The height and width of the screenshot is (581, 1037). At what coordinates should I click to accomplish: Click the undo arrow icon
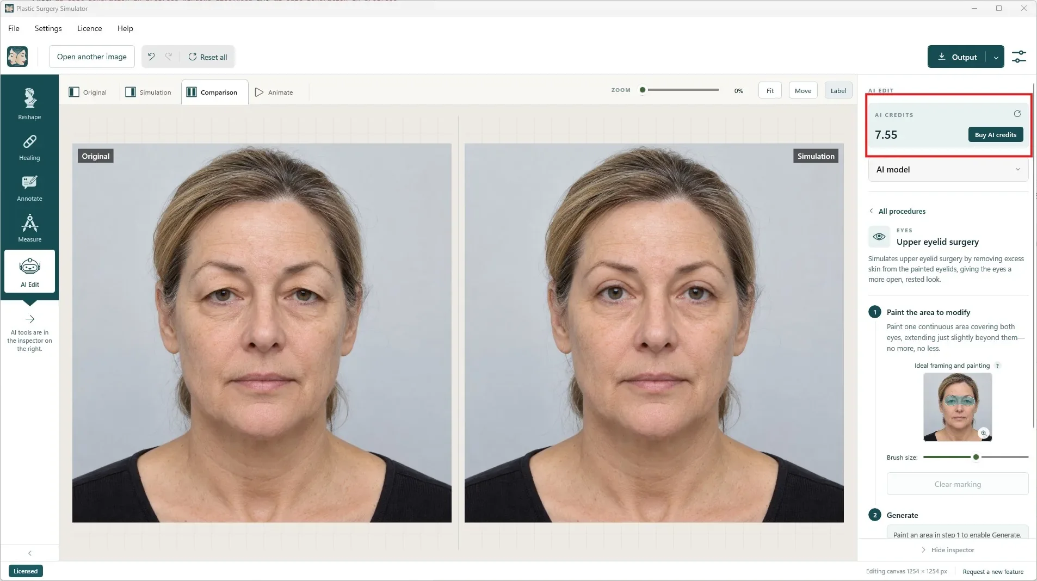pos(151,57)
